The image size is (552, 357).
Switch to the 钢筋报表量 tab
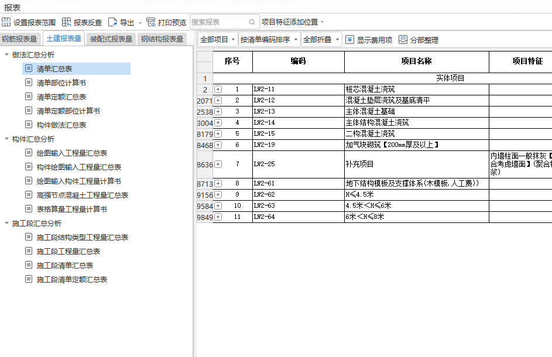pyautogui.click(x=24, y=39)
